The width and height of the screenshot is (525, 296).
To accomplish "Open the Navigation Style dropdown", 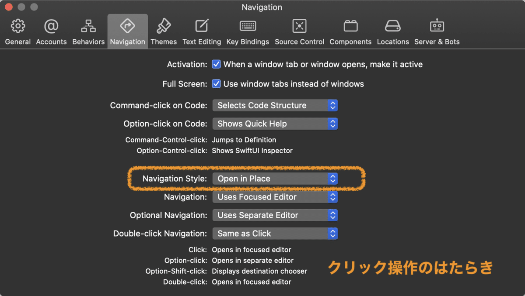I will pyautogui.click(x=275, y=179).
